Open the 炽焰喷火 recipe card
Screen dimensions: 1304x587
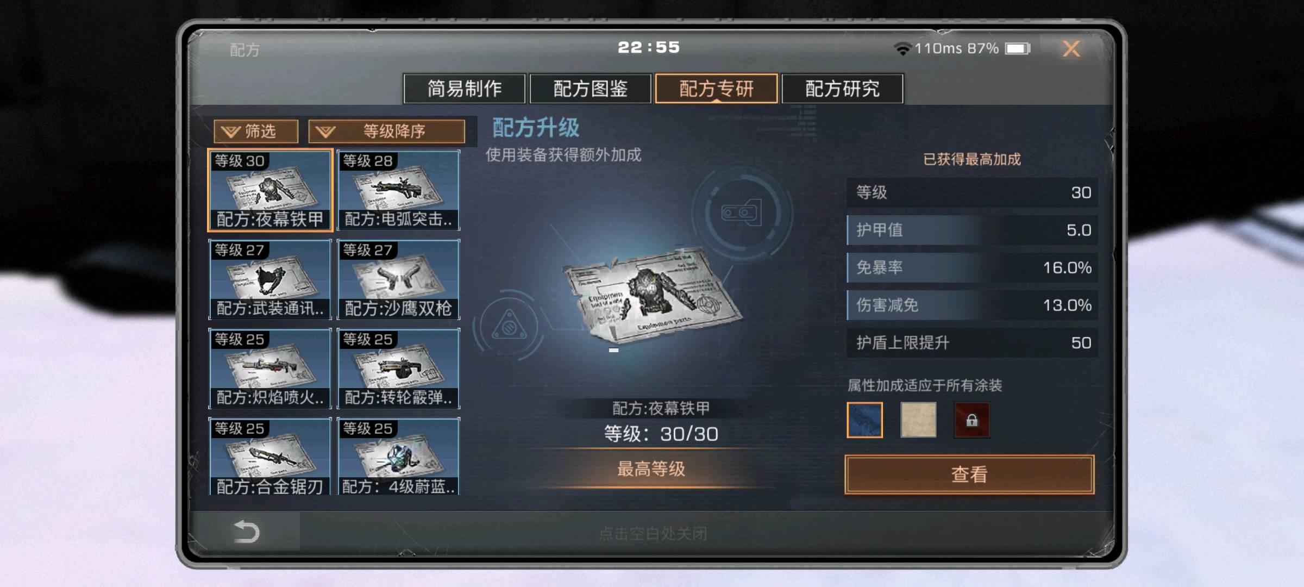tap(270, 369)
